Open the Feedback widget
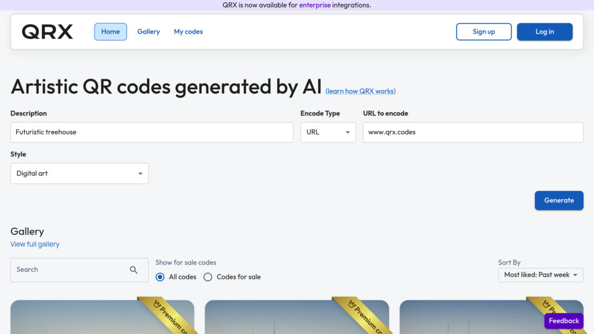The width and height of the screenshot is (594, 334). (x=563, y=321)
